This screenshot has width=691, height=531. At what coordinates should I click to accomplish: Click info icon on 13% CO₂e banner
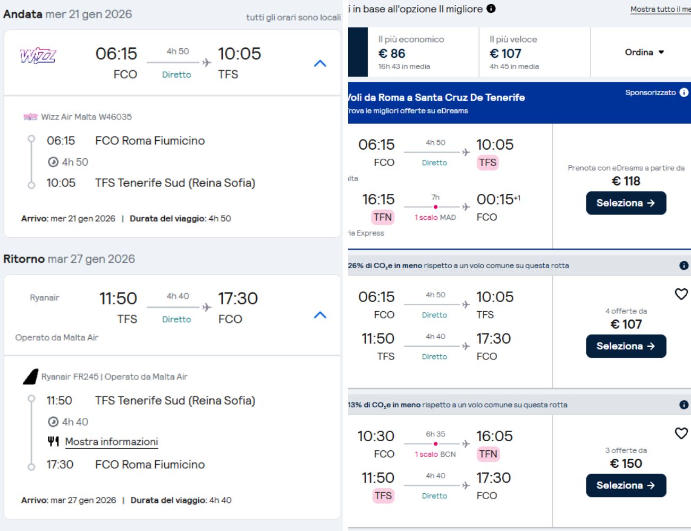pos(684,405)
